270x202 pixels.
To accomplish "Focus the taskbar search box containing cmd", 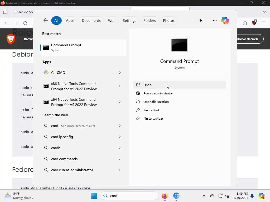I will point(129,196).
